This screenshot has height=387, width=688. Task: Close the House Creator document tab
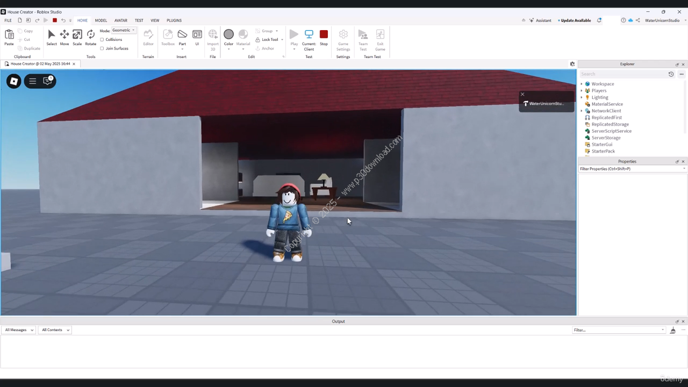74,64
